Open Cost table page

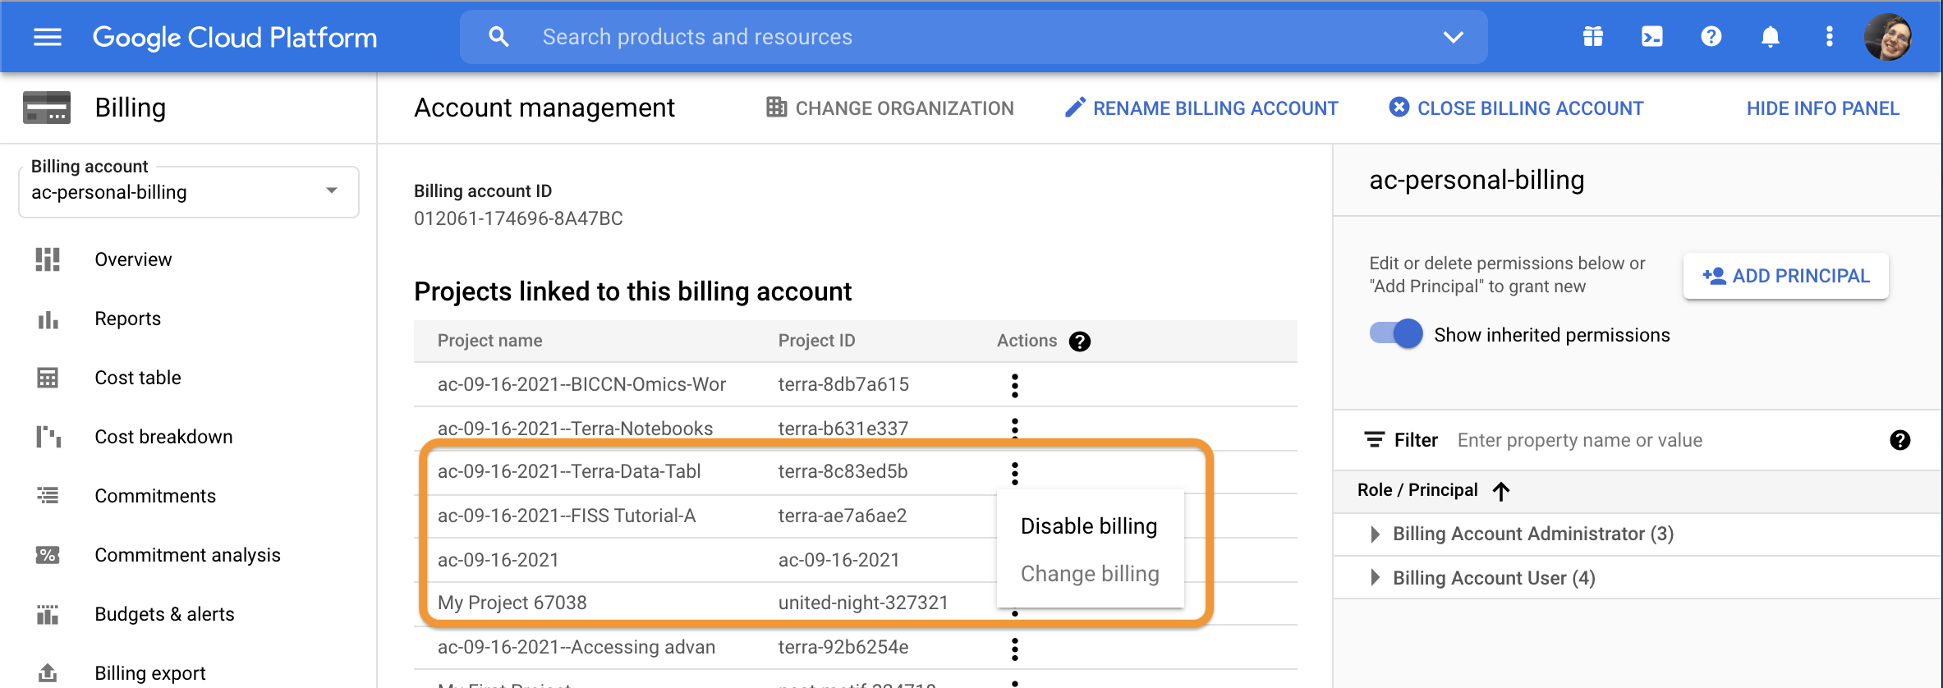tap(138, 378)
